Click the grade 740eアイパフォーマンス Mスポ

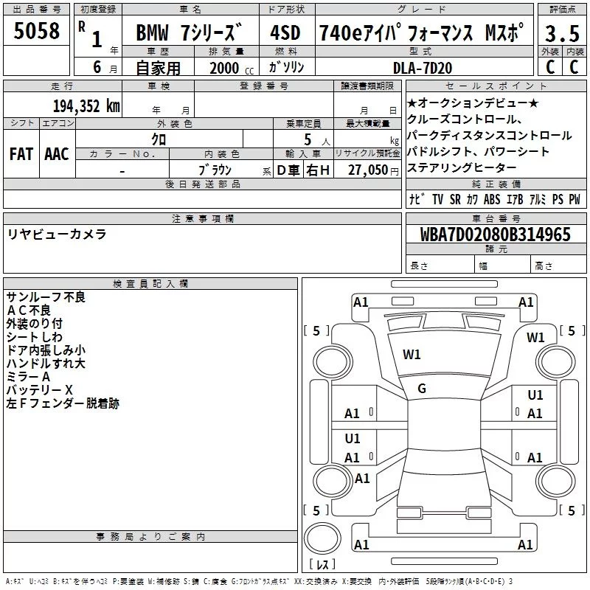tap(421, 32)
